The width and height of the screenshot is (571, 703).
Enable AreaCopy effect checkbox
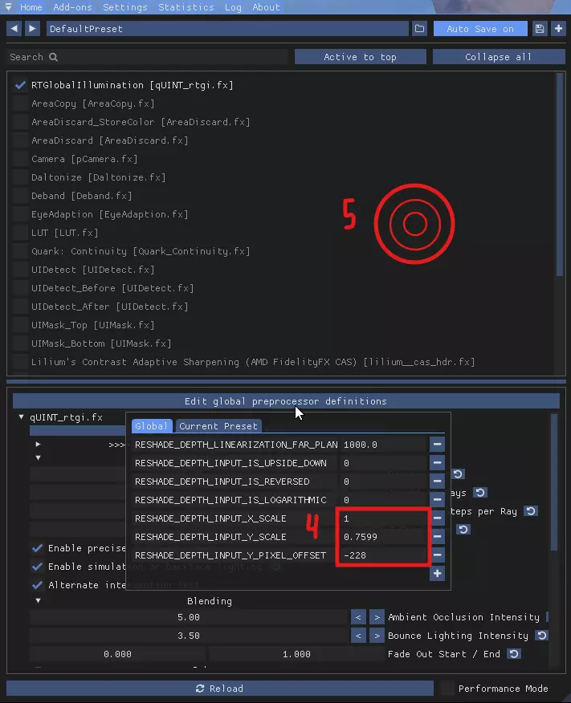click(20, 104)
